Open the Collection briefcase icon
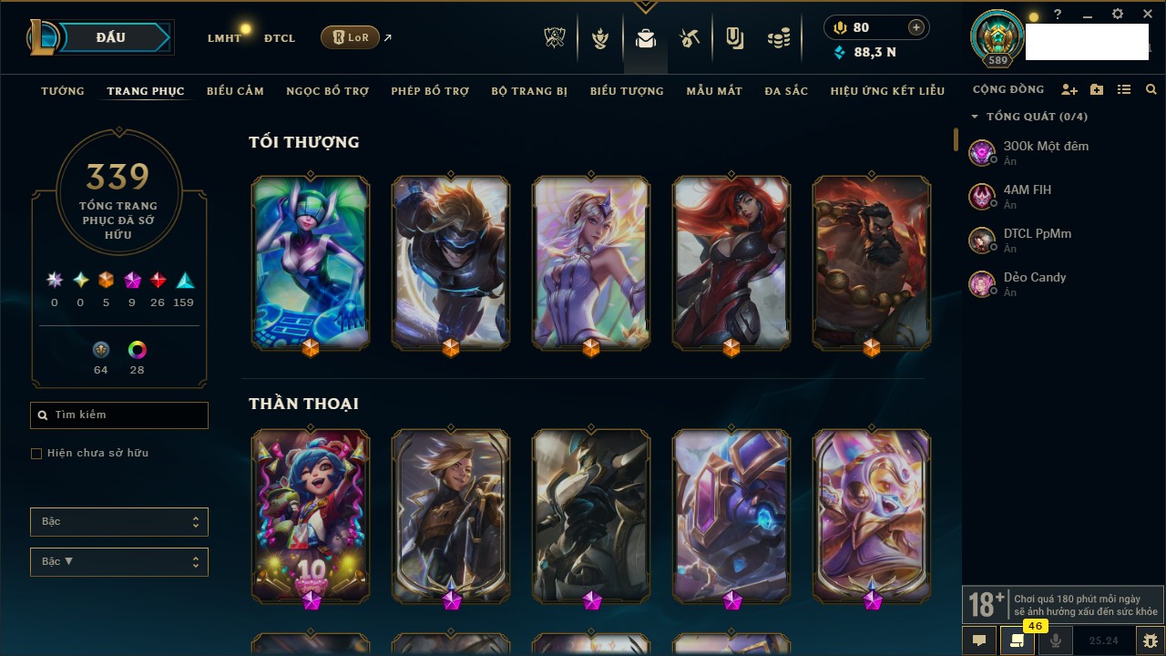This screenshot has width=1166, height=656. [x=646, y=38]
